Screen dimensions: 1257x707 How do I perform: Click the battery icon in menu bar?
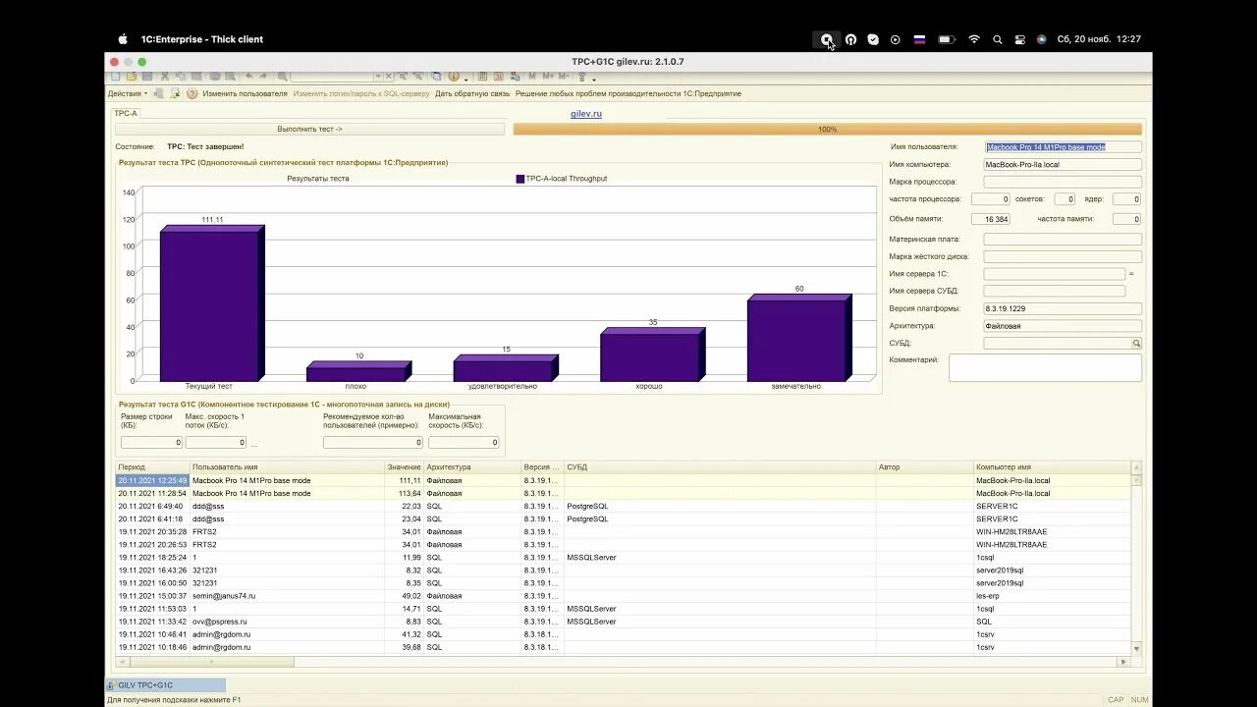(x=947, y=39)
